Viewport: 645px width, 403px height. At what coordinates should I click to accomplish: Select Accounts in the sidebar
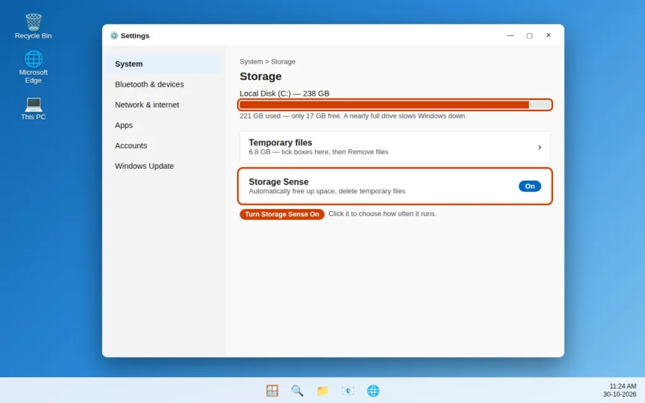pyautogui.click(x=164, y=145)
